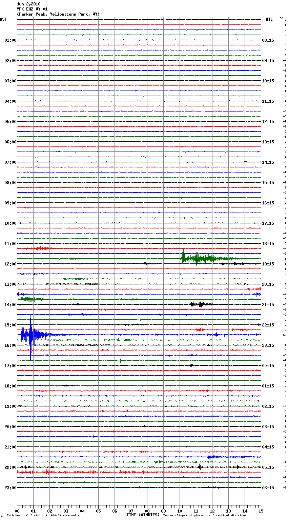Click the 'DC' offset column header
The width and height of the screenshot is (288, 520).
(x=282, y=18)
